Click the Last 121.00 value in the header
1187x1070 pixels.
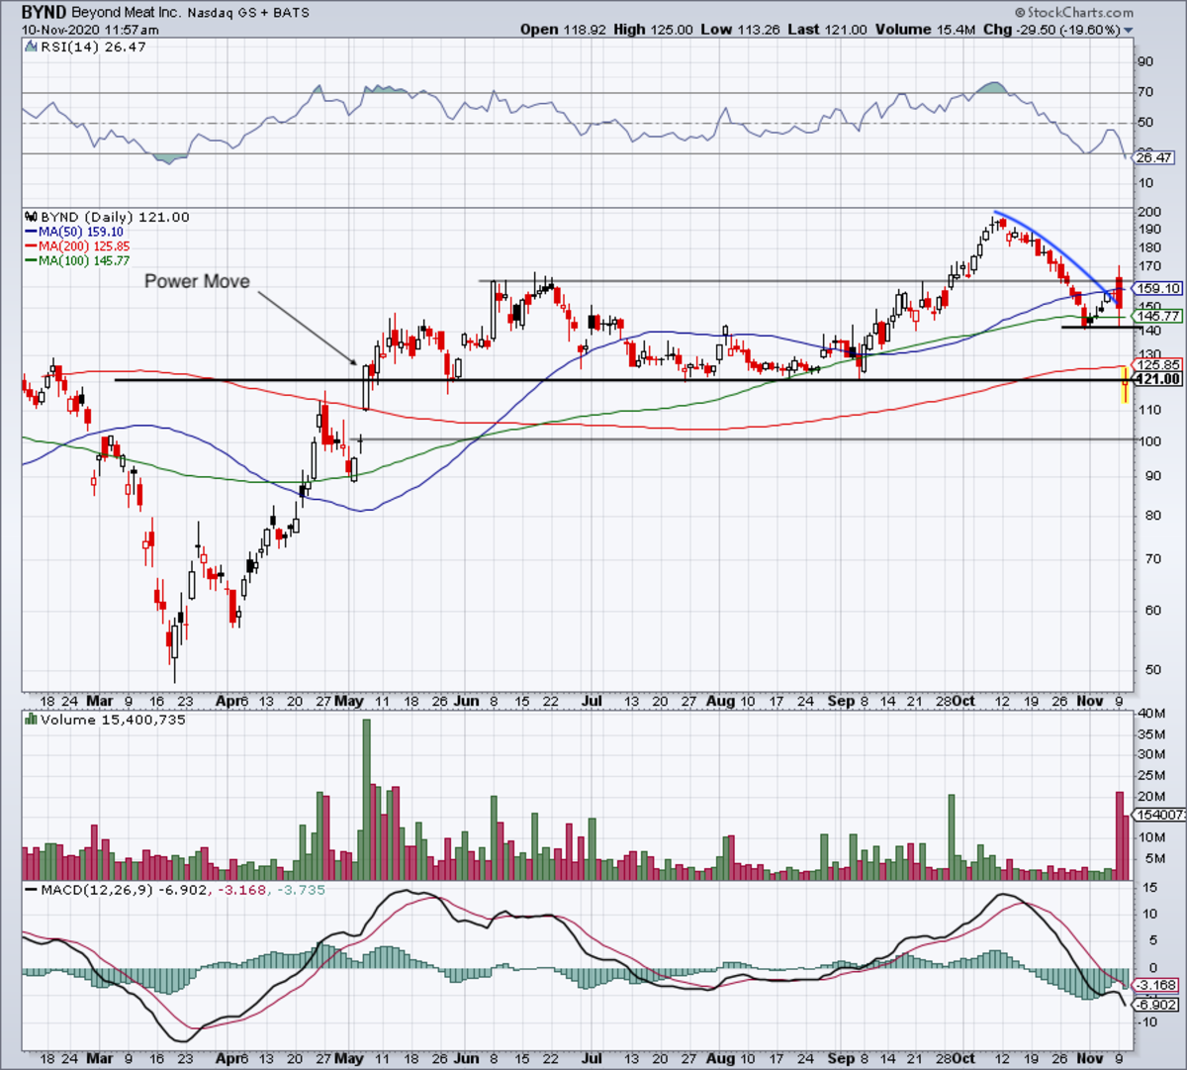point(828,30)
